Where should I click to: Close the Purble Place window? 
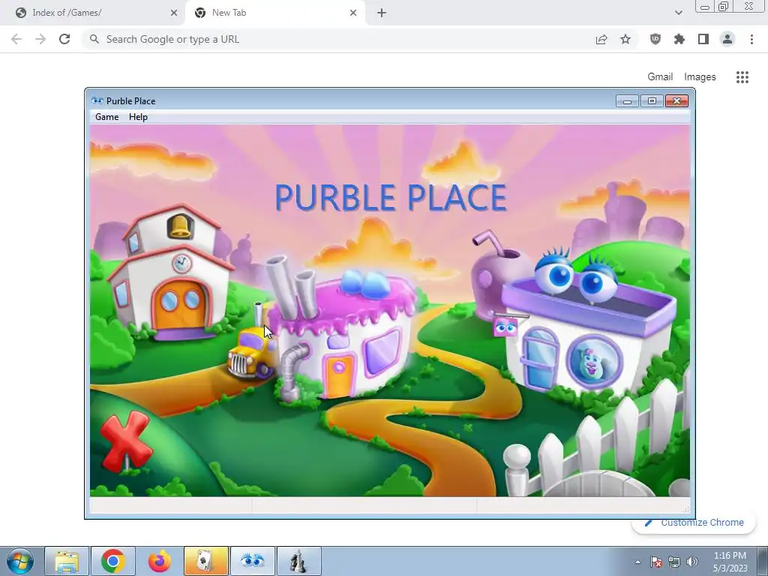(677, 101)
